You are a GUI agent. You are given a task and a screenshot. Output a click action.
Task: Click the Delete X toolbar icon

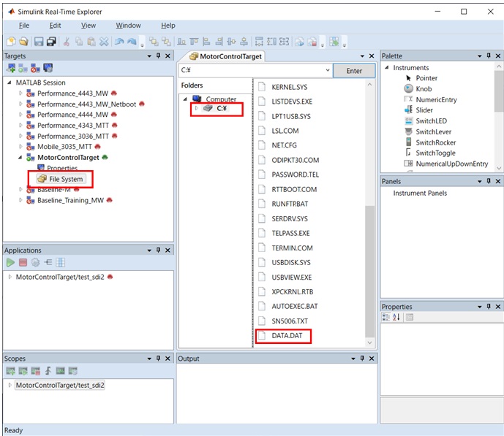point(104,42)
